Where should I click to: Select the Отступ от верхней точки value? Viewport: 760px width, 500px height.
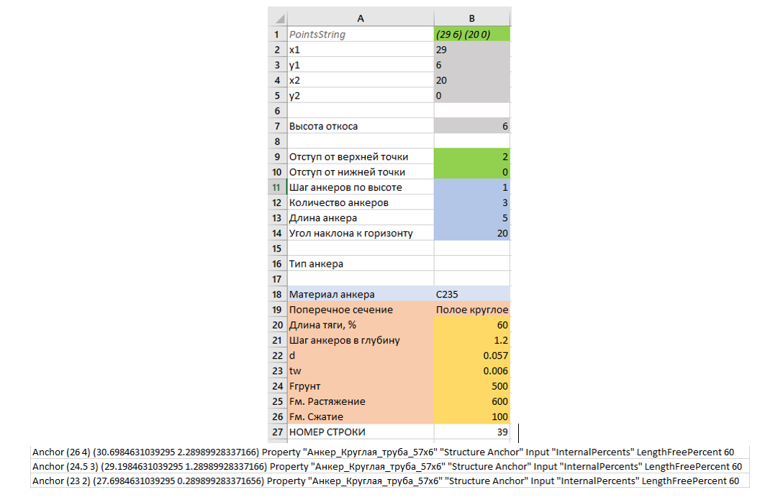click(x=471, y=156)
